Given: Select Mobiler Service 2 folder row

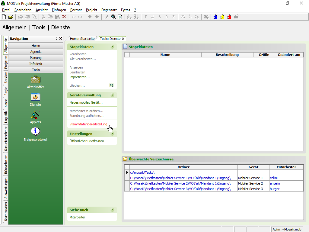Looking at the screenshot, I should coord(180,183).
